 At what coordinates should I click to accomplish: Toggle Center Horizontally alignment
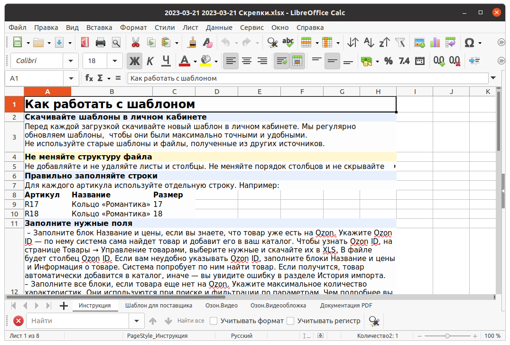[x=247, y=61]
